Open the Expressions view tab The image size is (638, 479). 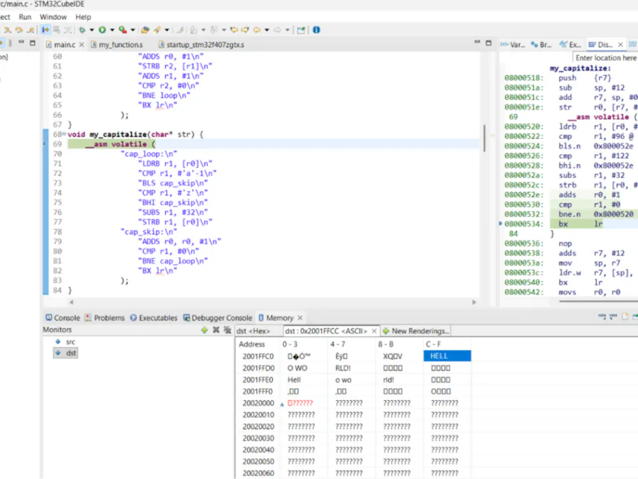[571, 45]
